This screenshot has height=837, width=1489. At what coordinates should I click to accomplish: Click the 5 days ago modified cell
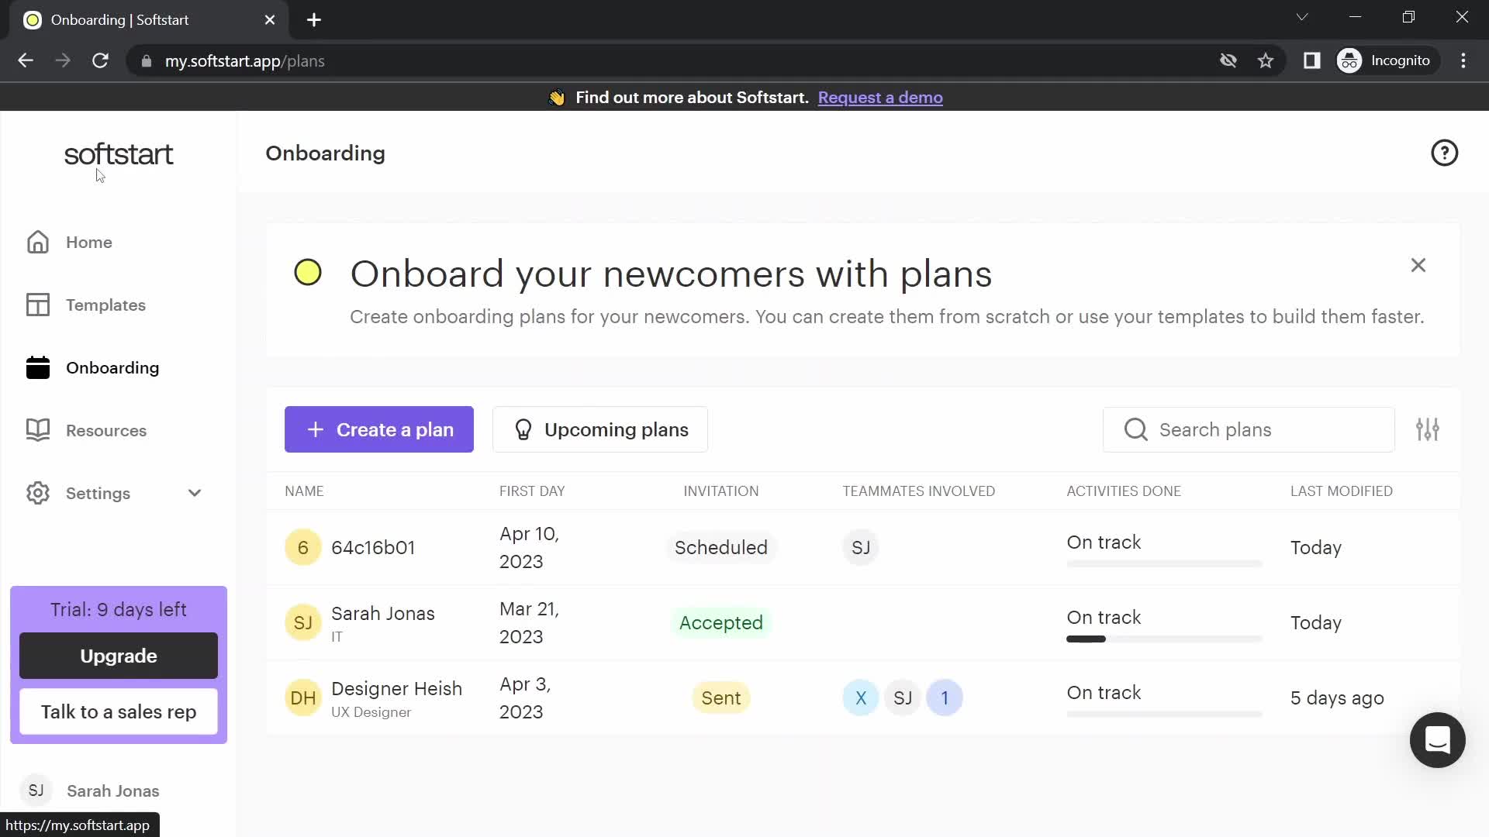[x=1337, y=698]
